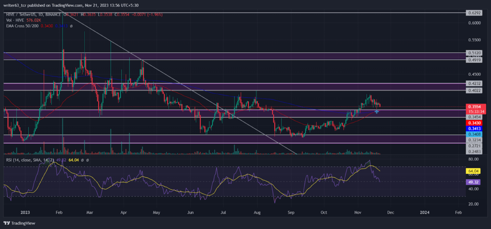Click the change value −0.0071 (−1.96%)
491x229 pixels.
pos(146,15)
